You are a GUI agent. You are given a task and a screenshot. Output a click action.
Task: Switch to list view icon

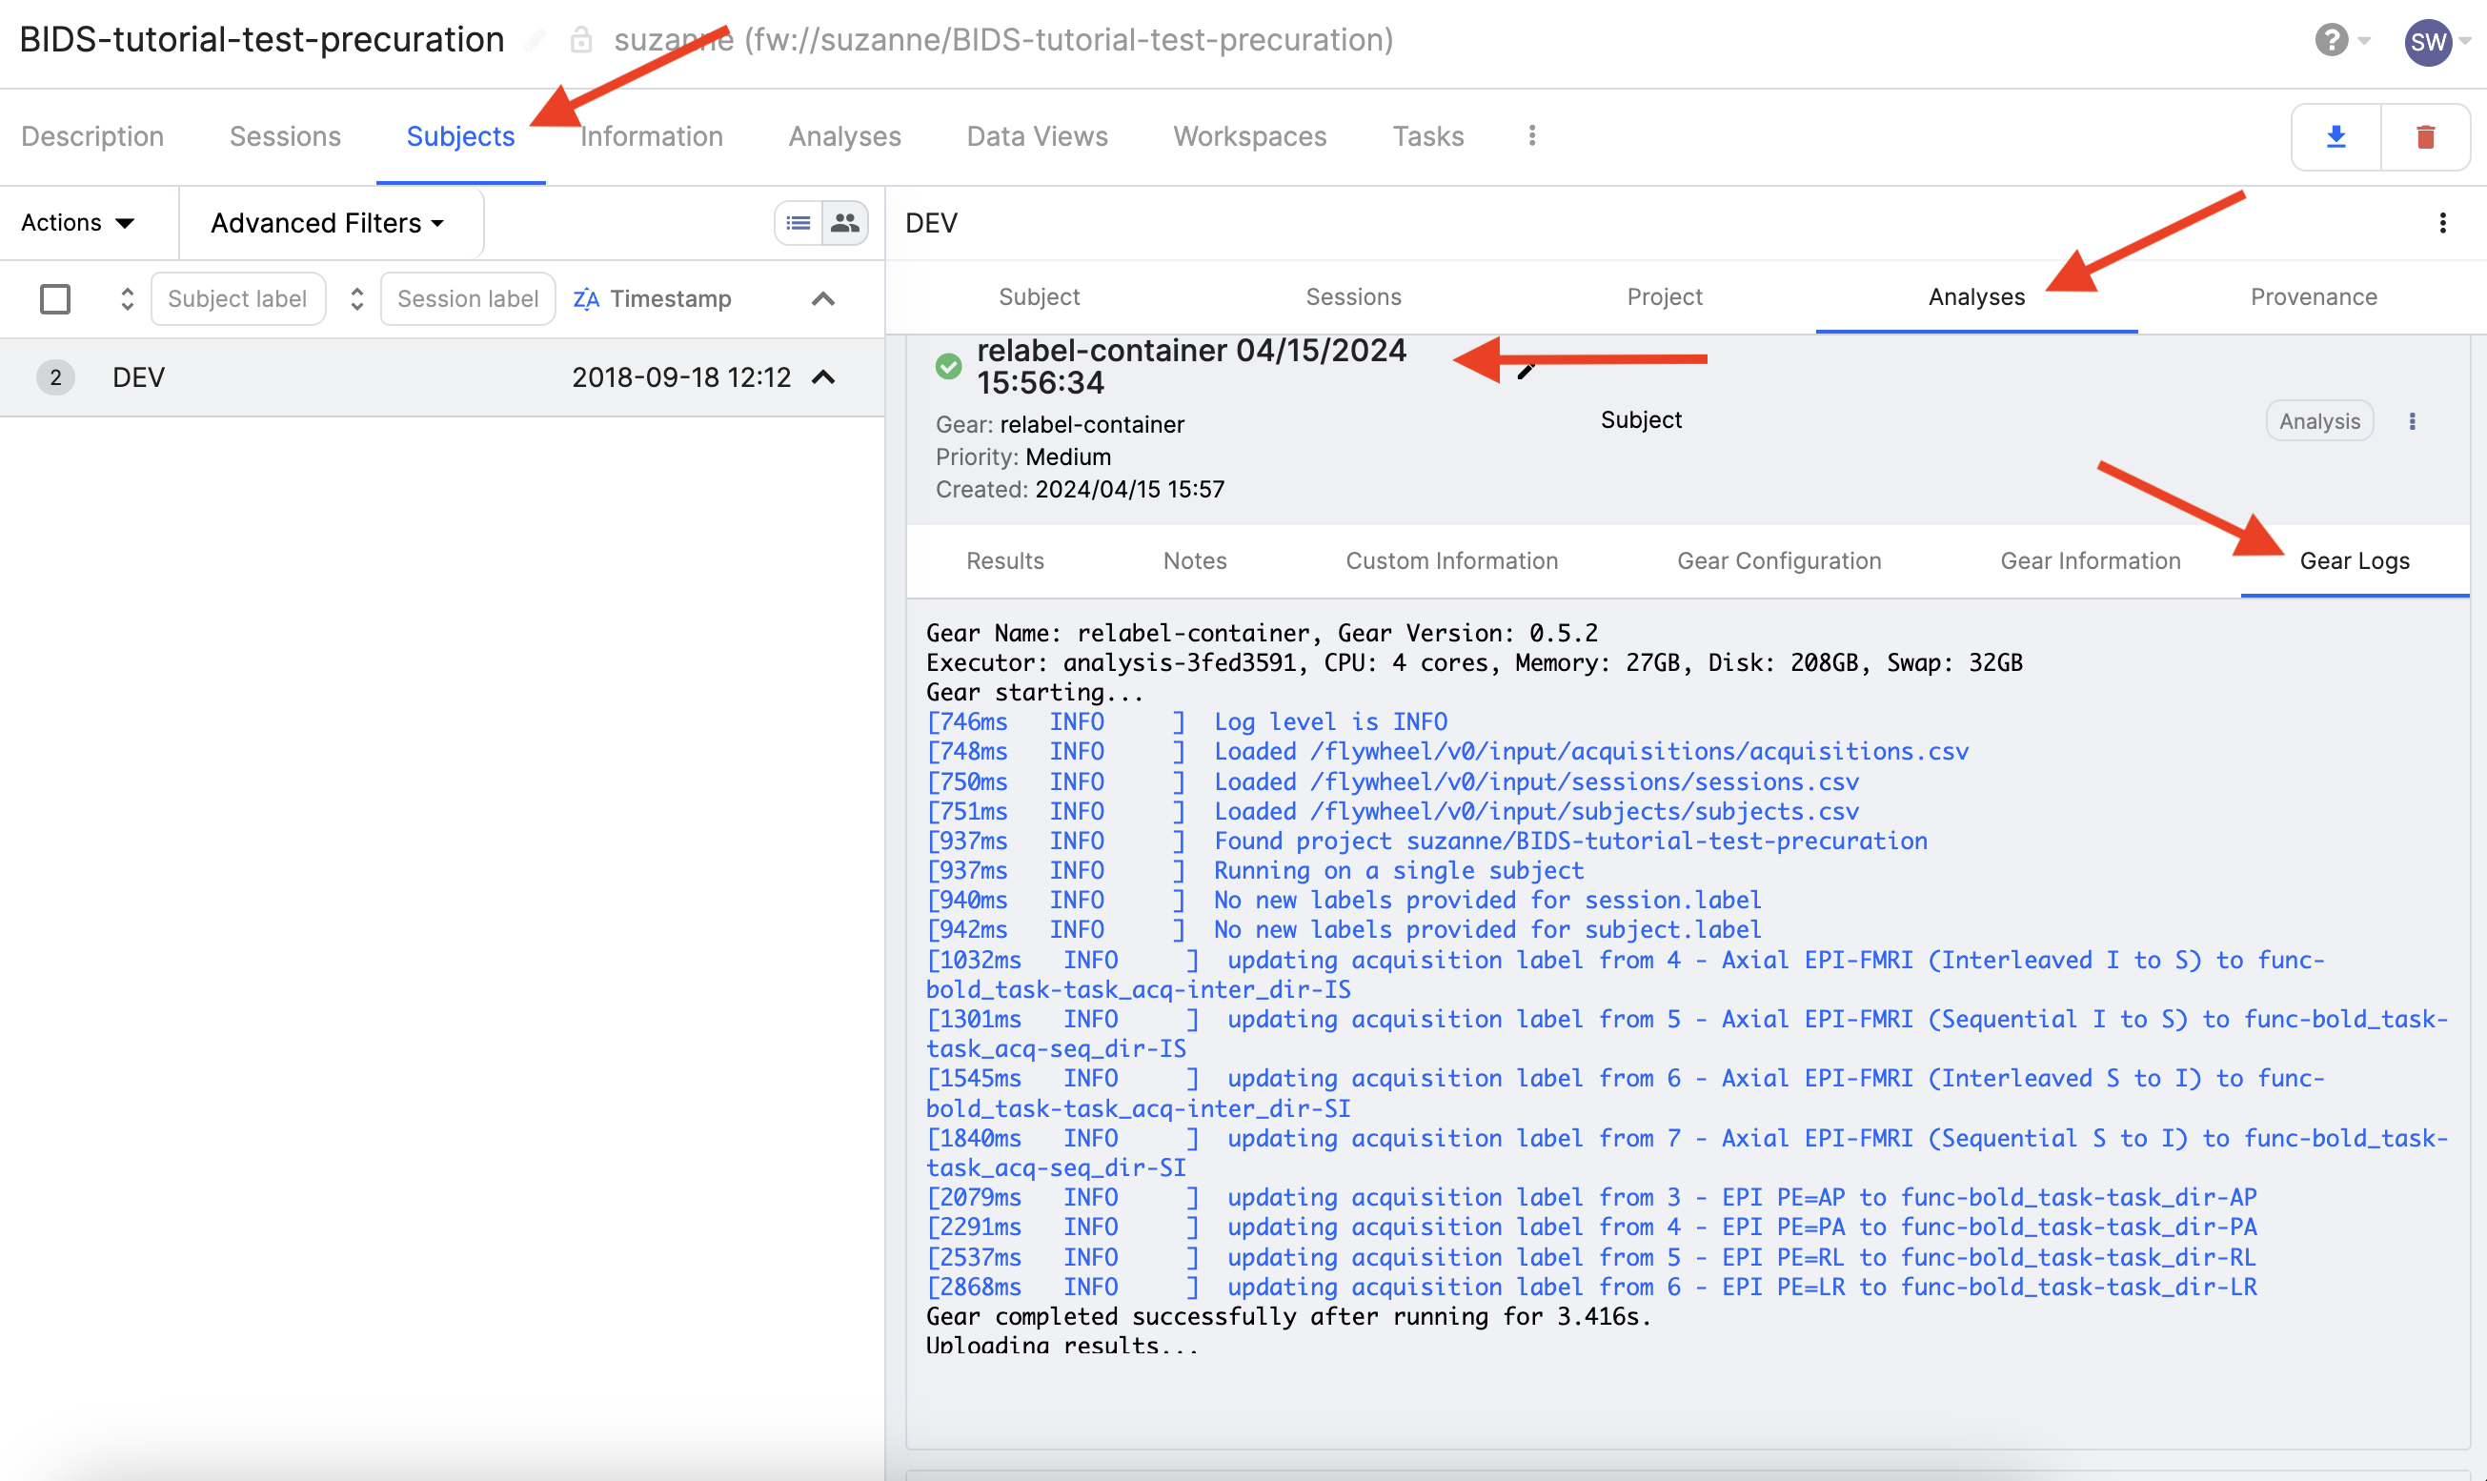799,223
